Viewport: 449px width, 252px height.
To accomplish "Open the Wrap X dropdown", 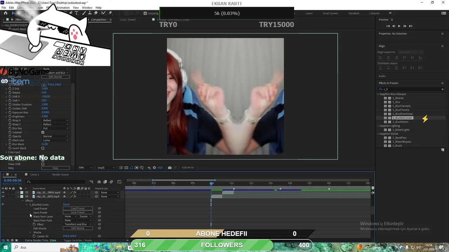I will (55, 120).
